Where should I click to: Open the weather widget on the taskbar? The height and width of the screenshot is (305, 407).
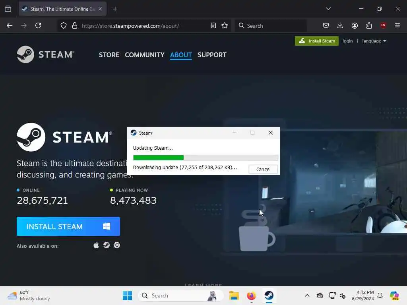29,295
